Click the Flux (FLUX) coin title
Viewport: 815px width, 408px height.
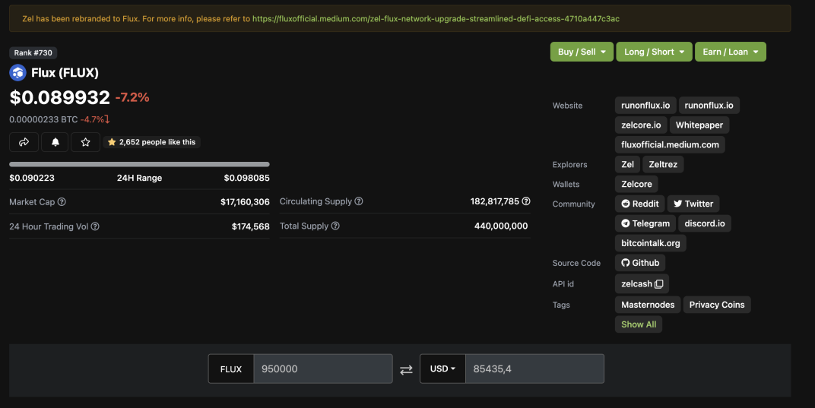click(65, 73)
